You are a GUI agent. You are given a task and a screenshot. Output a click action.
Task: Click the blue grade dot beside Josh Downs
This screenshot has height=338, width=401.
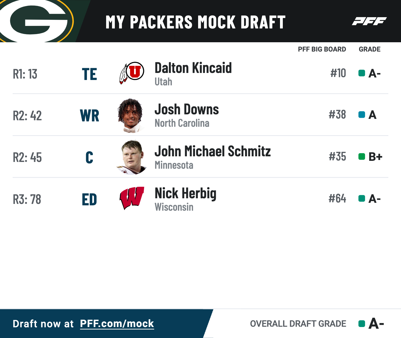point(362,115)
